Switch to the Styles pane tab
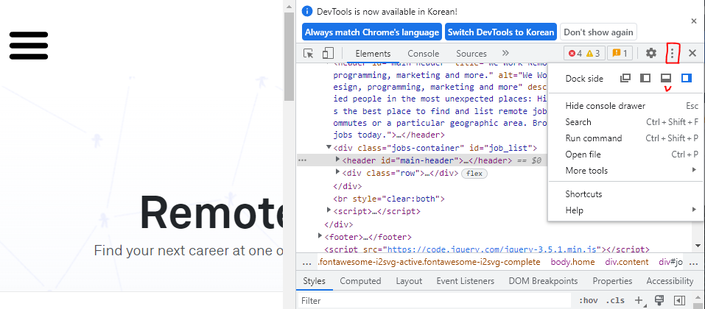The width and height of the screenshot is (705, 309). click(314, 281)
